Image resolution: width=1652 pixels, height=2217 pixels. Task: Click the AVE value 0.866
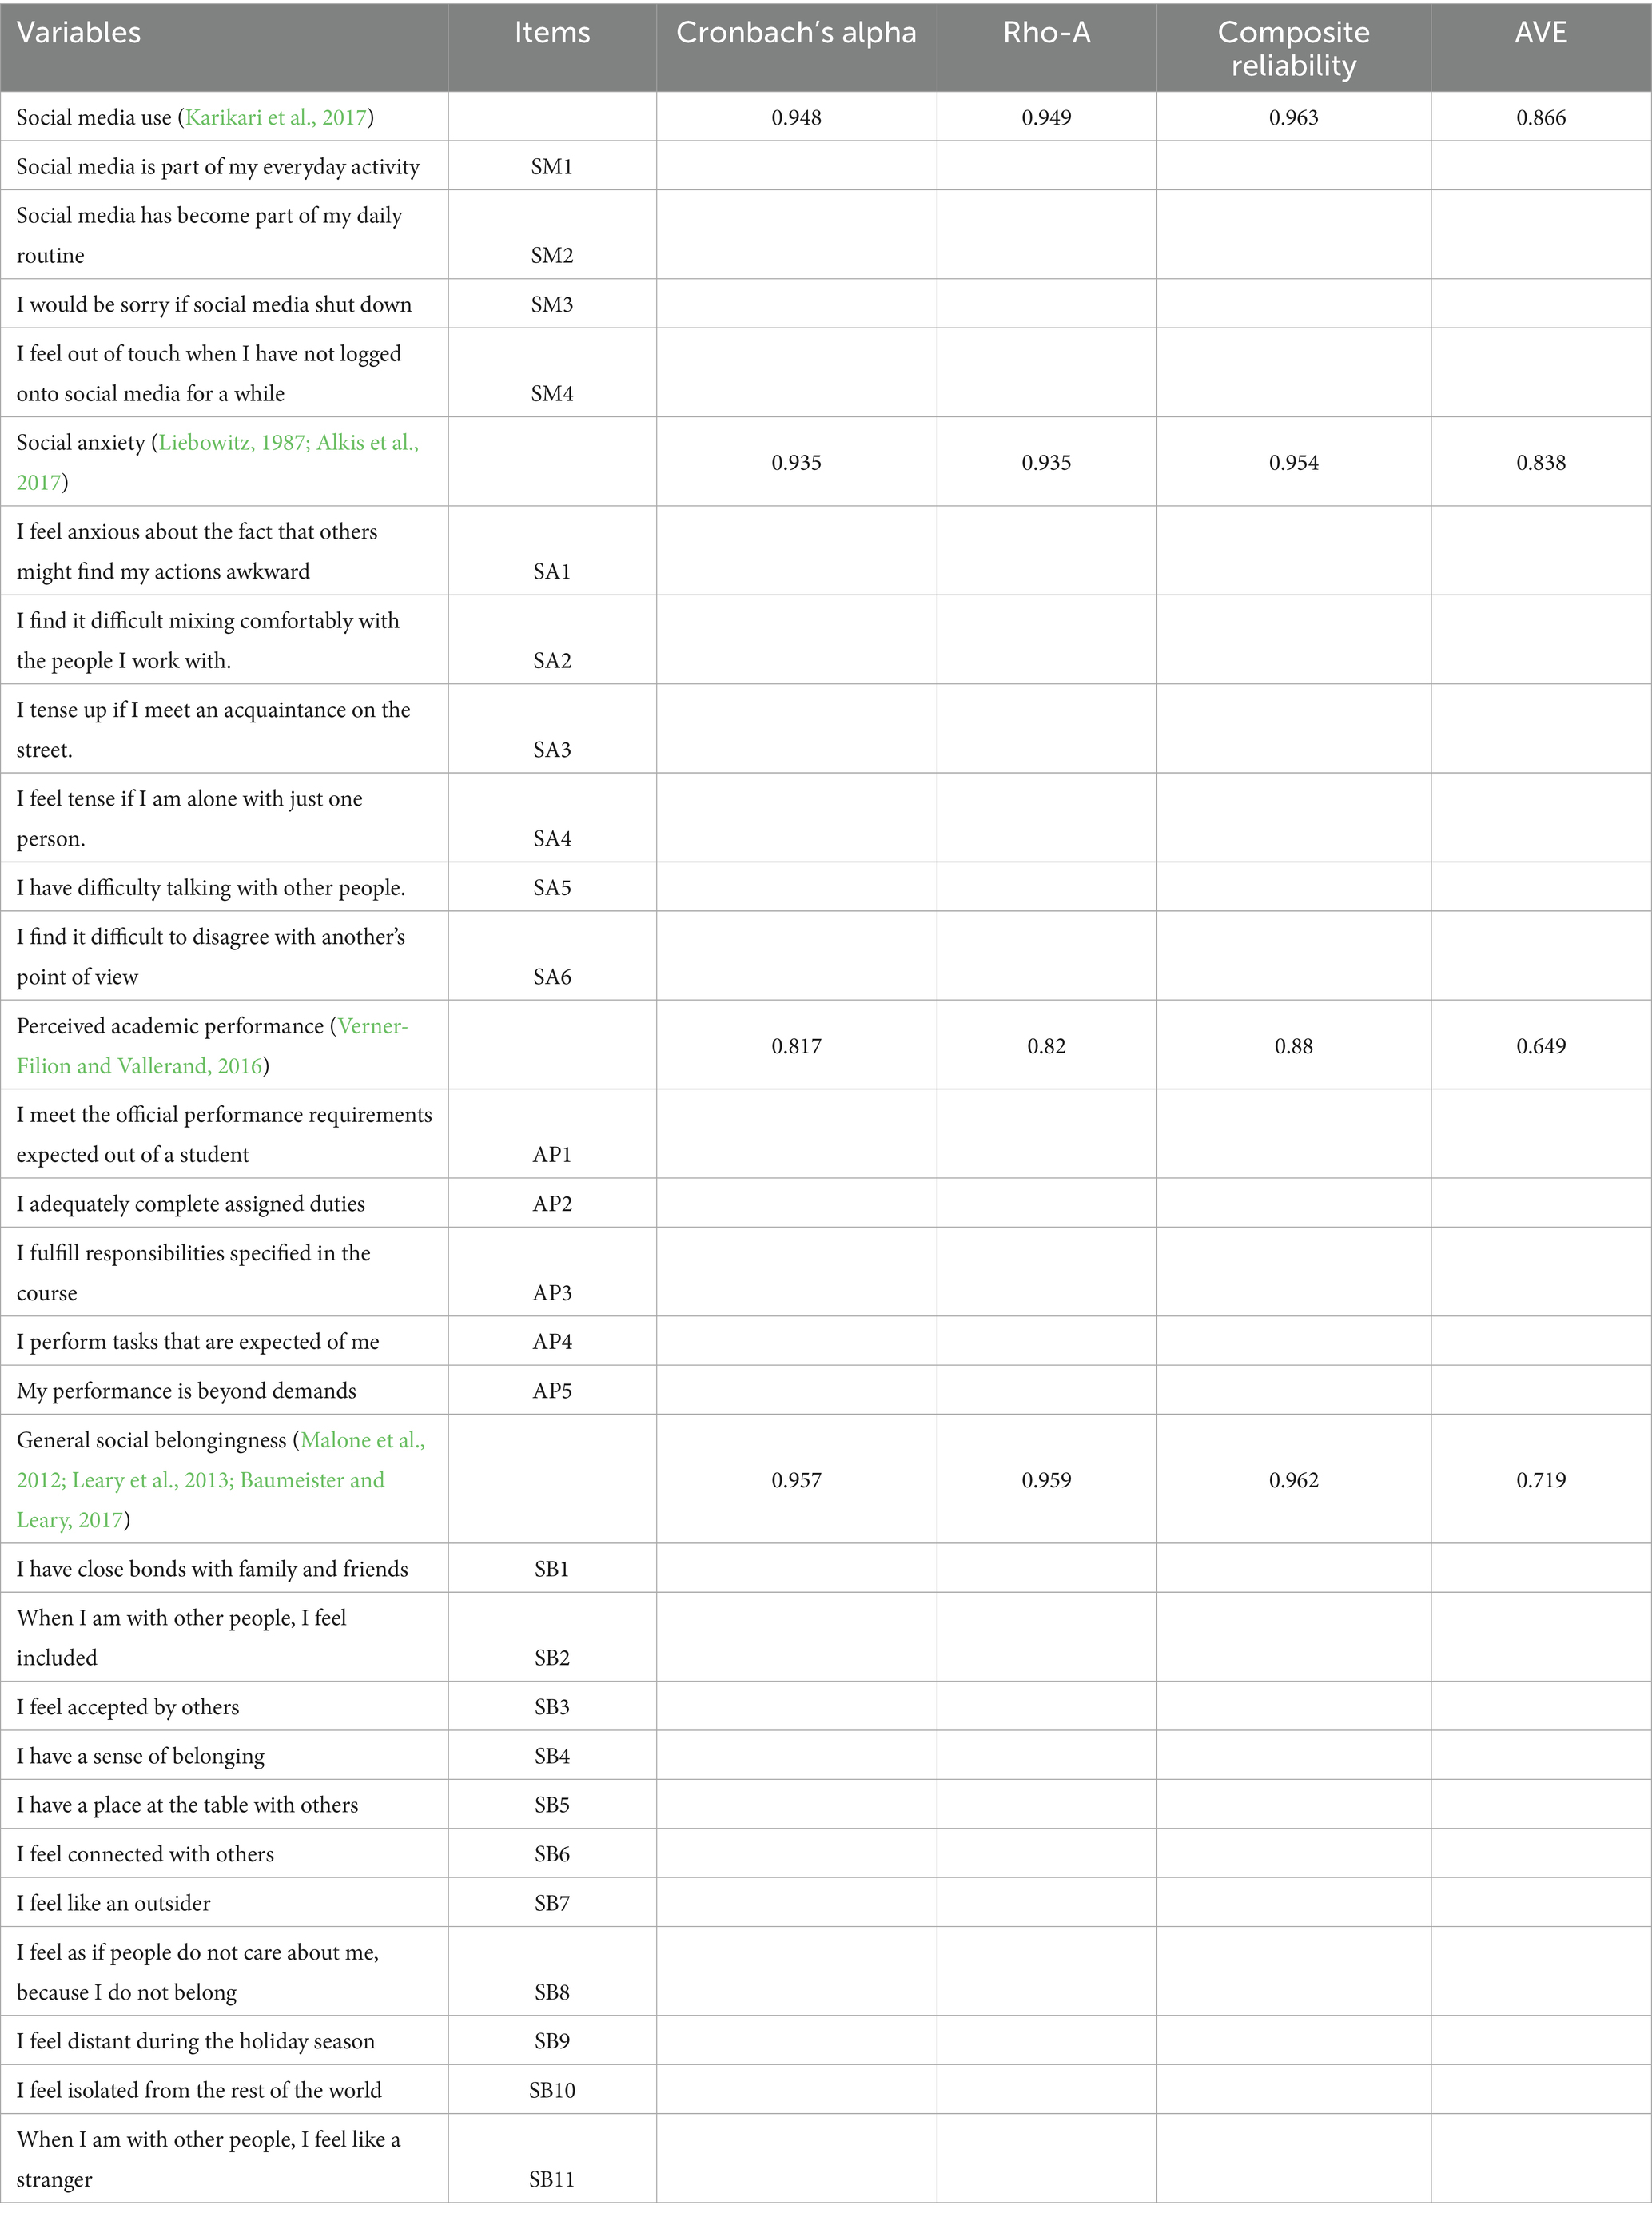coord(1541,118)
